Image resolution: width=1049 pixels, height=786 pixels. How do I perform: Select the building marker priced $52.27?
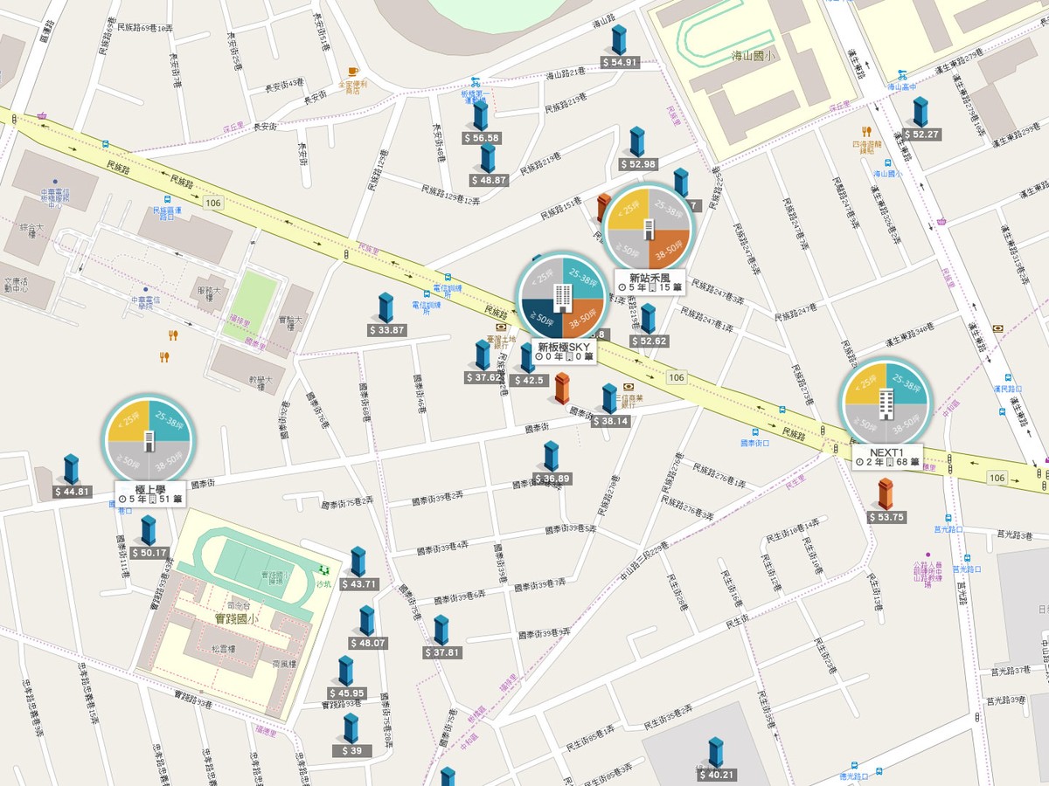coord(920,113)
